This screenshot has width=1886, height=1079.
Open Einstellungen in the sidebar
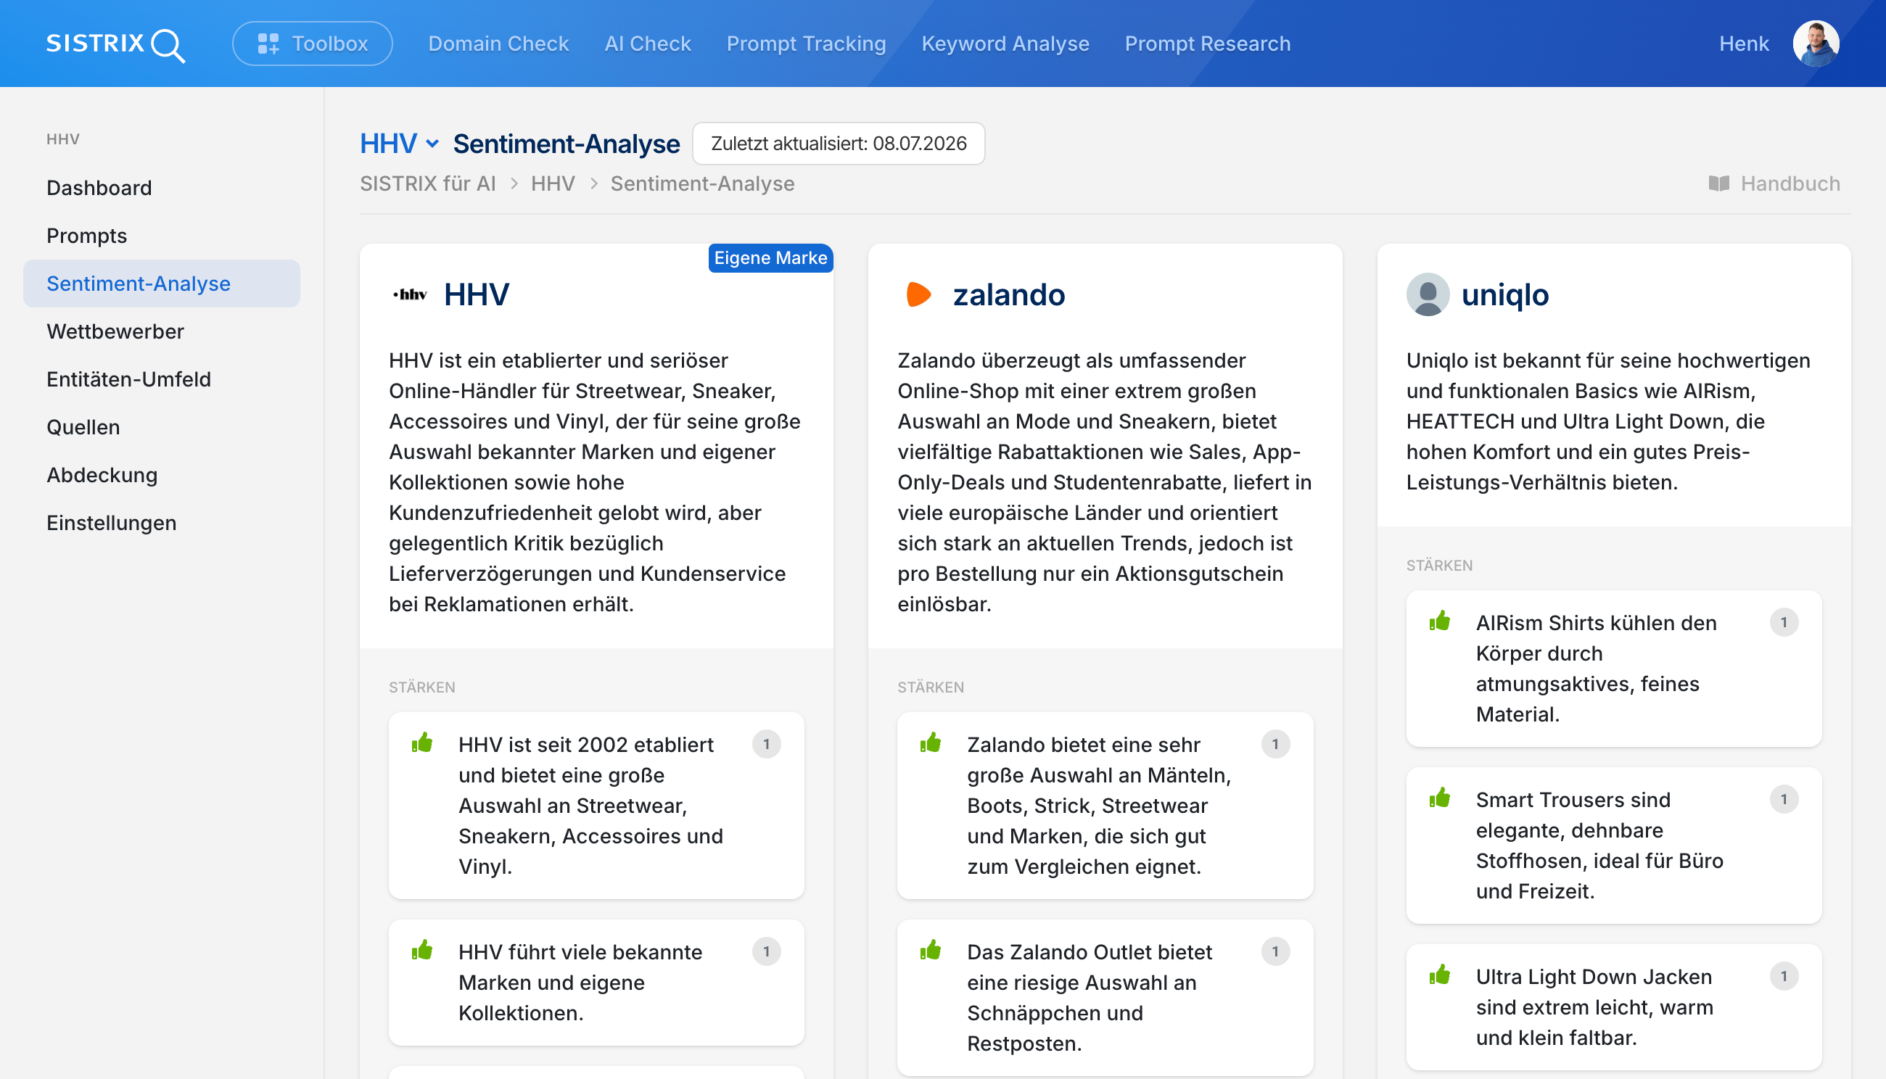pyautogui.click(x=162, y=524)
